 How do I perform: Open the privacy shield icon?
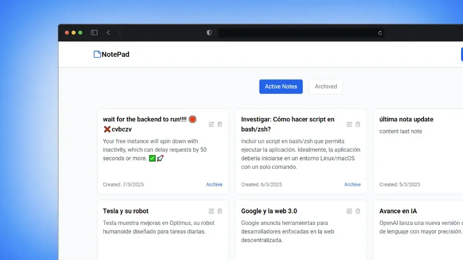click(209, 33)
